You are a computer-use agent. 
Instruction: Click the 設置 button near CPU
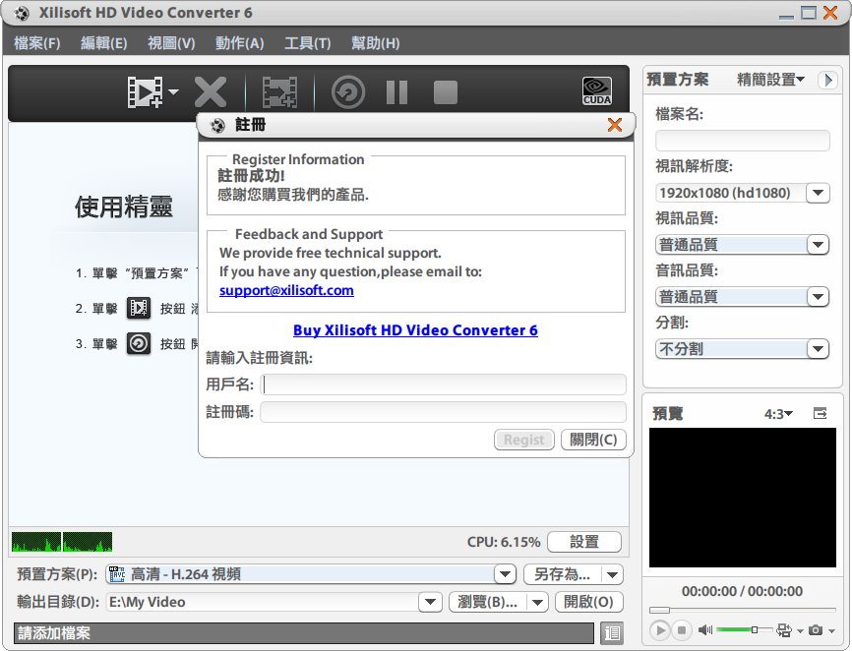tap(584, 542)
